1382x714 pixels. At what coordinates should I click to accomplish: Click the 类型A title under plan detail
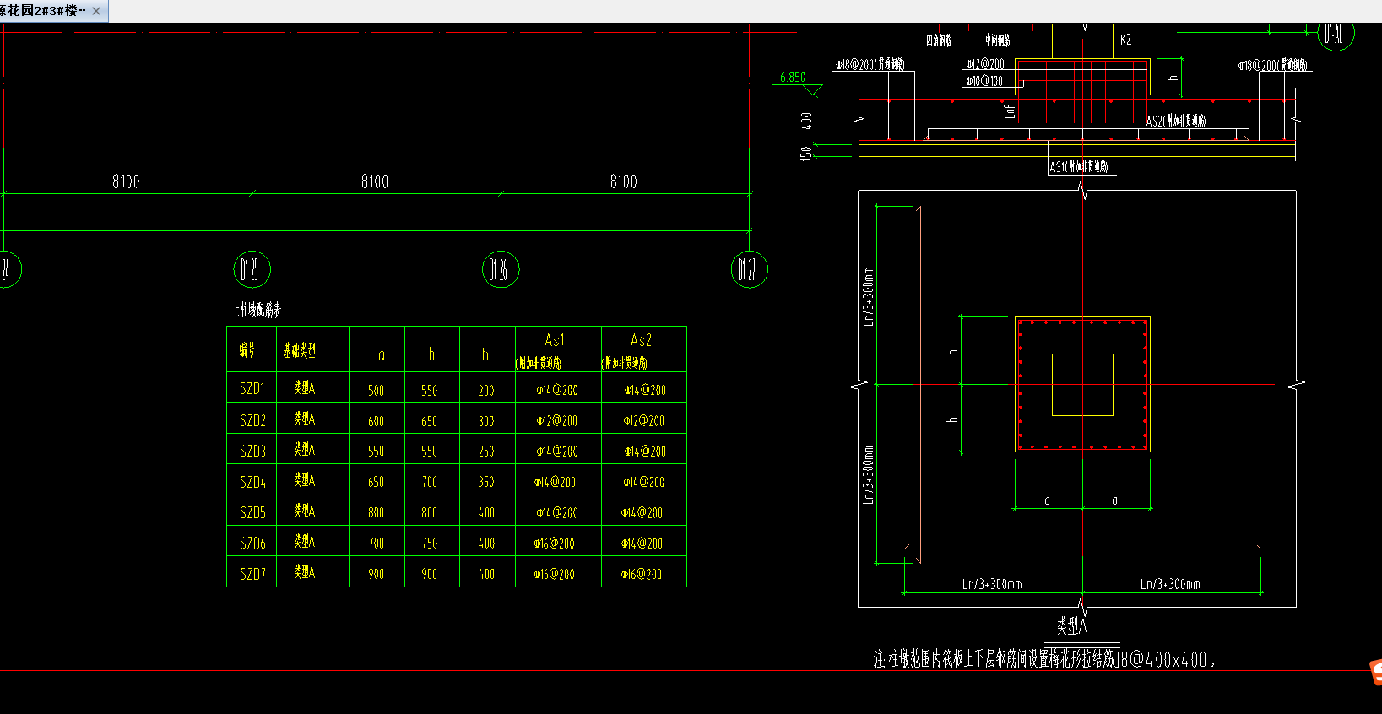[x=1072, y=625]
